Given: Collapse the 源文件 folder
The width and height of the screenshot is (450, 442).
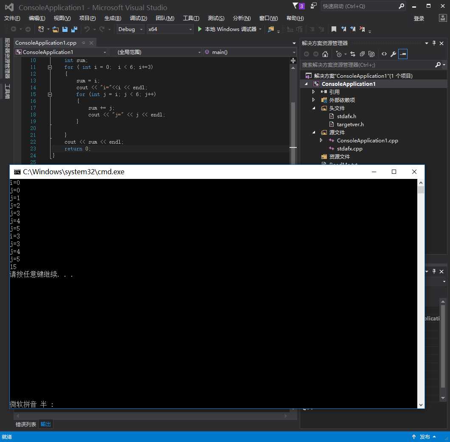Looking at the screenshot, I should click(x=314, y=132).
